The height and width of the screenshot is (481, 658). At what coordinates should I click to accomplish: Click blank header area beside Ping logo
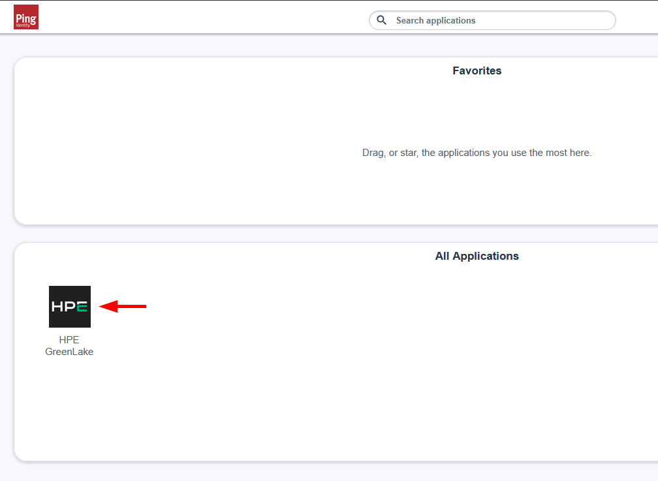click(x=196, y=17)
